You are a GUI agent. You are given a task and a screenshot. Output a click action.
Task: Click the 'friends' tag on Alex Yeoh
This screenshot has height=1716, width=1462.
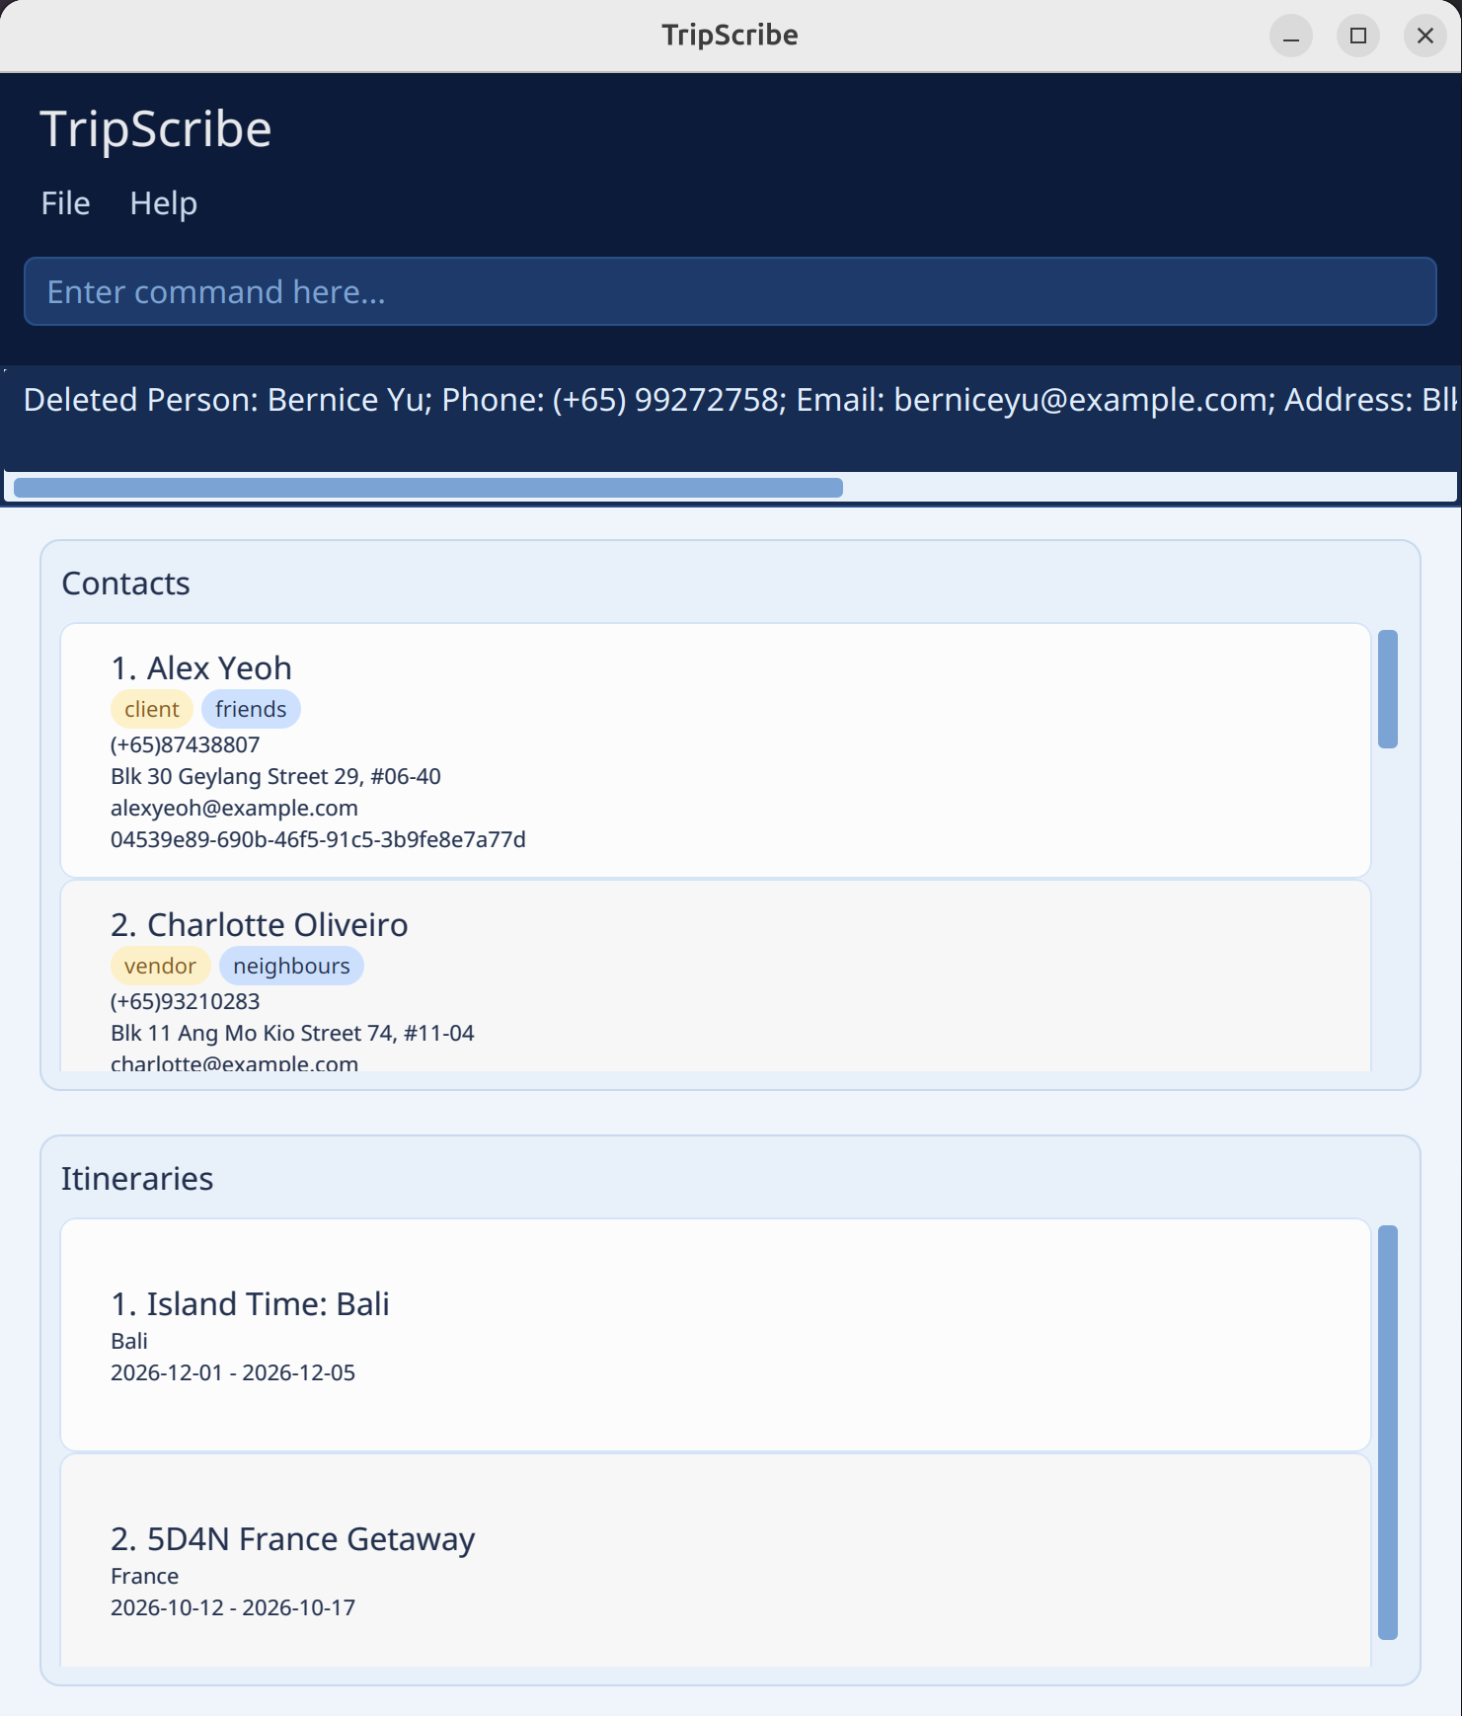(x=251, y=710)
